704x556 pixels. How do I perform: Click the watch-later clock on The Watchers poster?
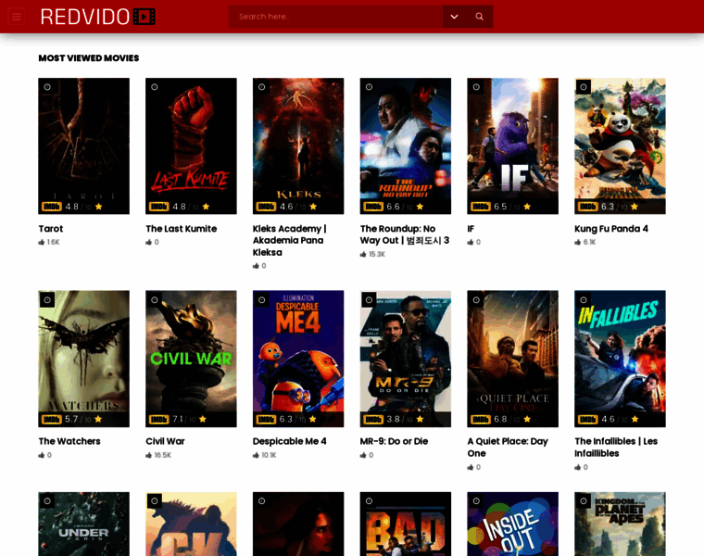(47, 299)
